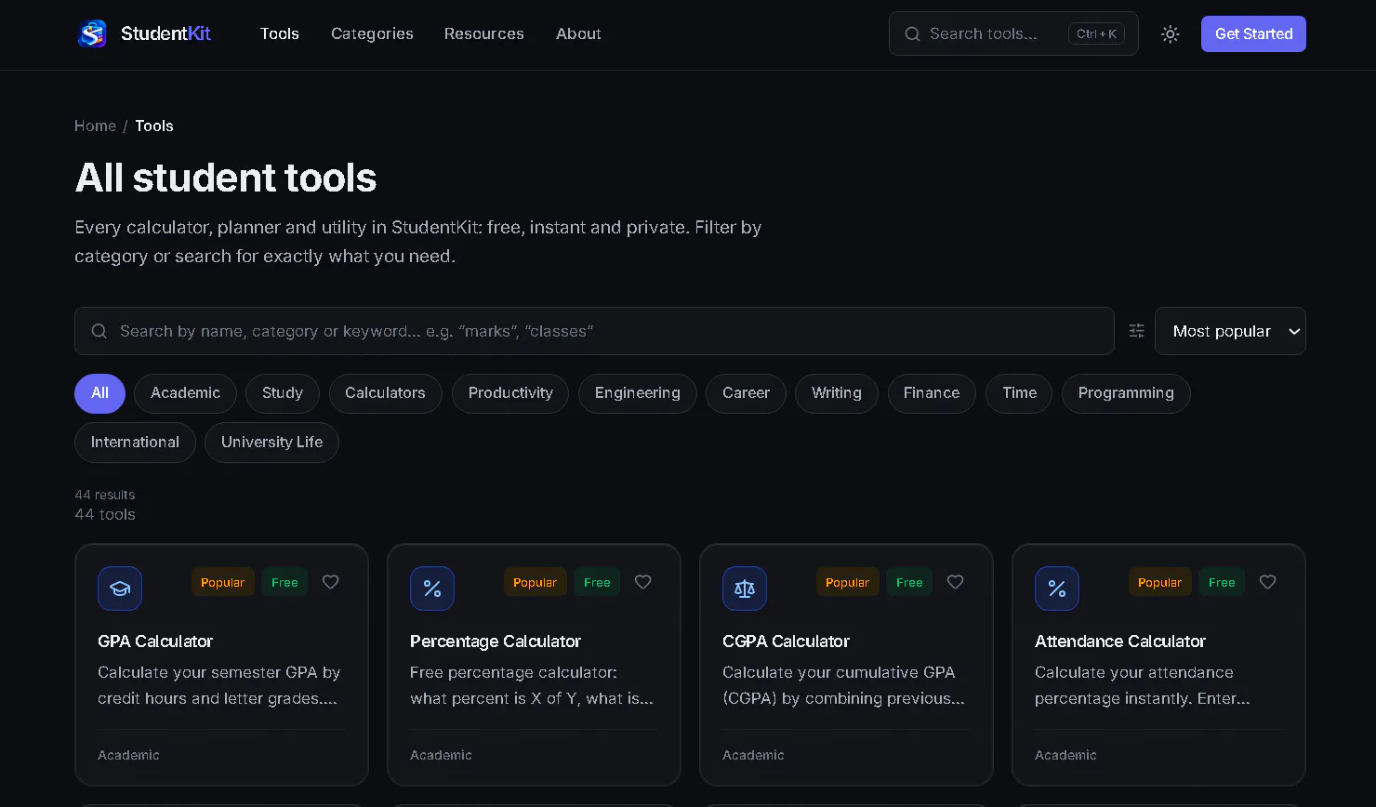Image resolution: width=1376 pixels, height=807 pixels.
Task: Open the Resources nav item
Action: tap(484, 34)
